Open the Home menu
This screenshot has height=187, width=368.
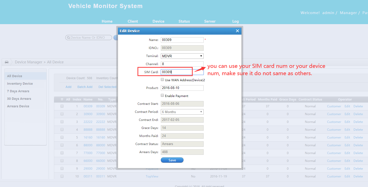pyautogui.click(x=107, y=21)
